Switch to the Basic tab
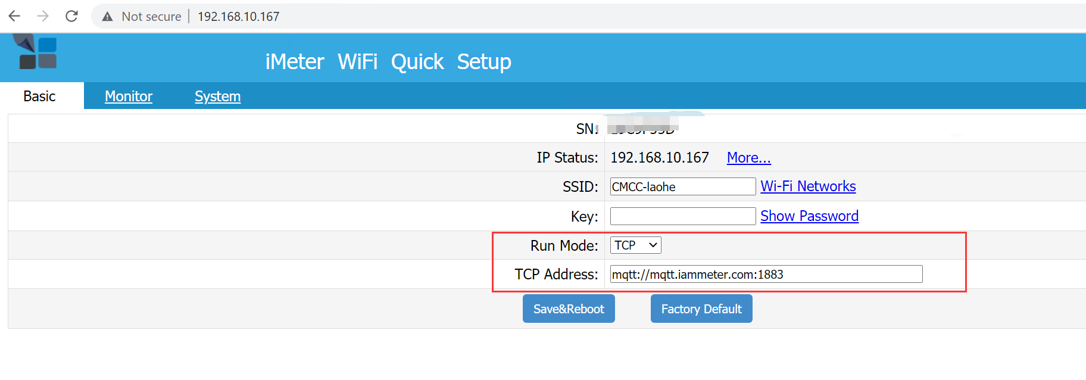The width and height of the screenshot is (1086, 380). [39, 96]
